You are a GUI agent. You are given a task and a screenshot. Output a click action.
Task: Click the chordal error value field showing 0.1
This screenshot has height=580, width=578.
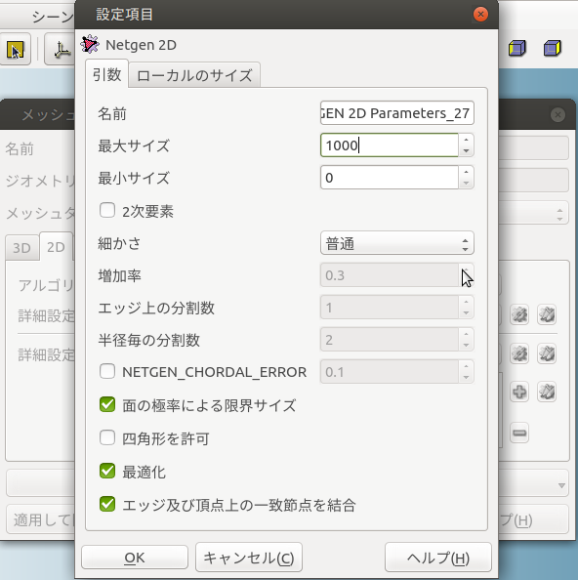pyautogui.click(x=390, y=372)
